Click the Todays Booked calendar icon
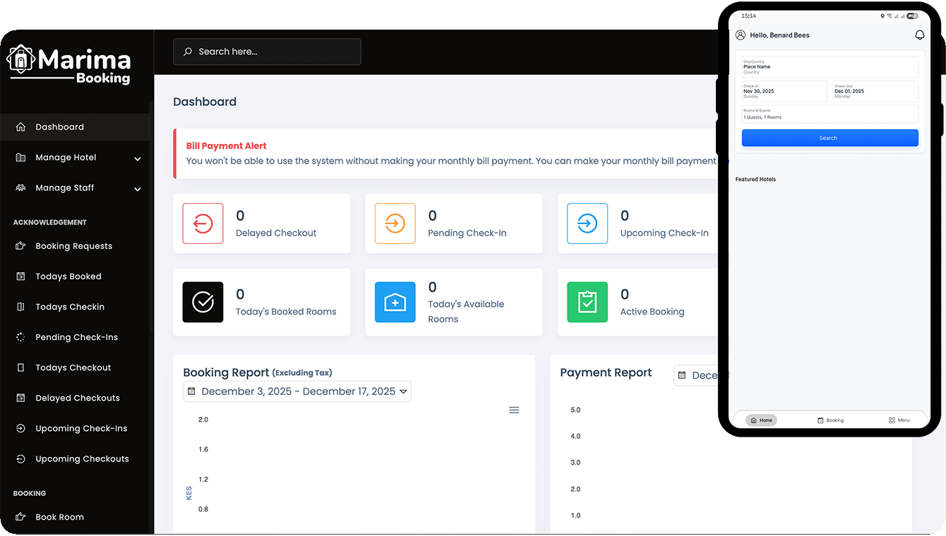Screen dimensions: 946x536 pyautogui.click(x=21, y=276)
